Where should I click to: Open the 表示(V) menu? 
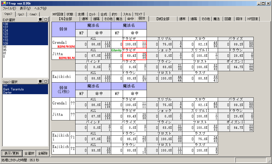point(25,8)
